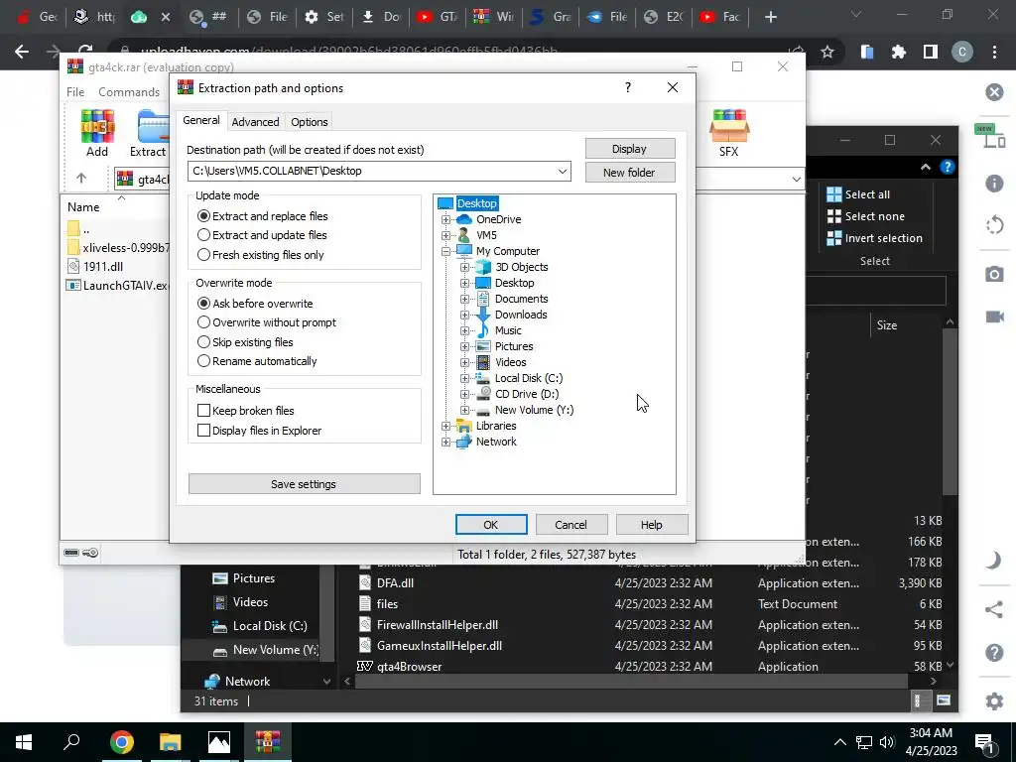Open taskbar search magnifier
The width and height of the screenshot is (1016, 762).
pyautogui.click(x=71, y=741)
